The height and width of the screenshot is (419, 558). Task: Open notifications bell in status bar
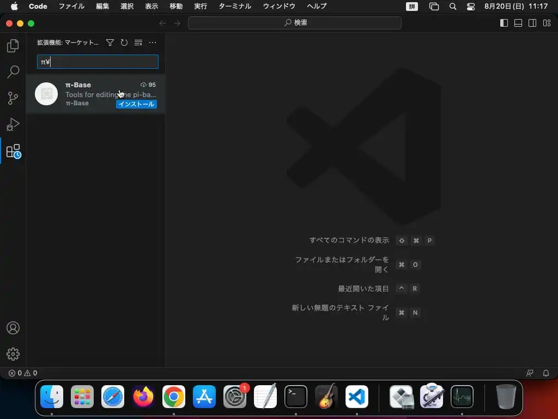tap(546, 373)
